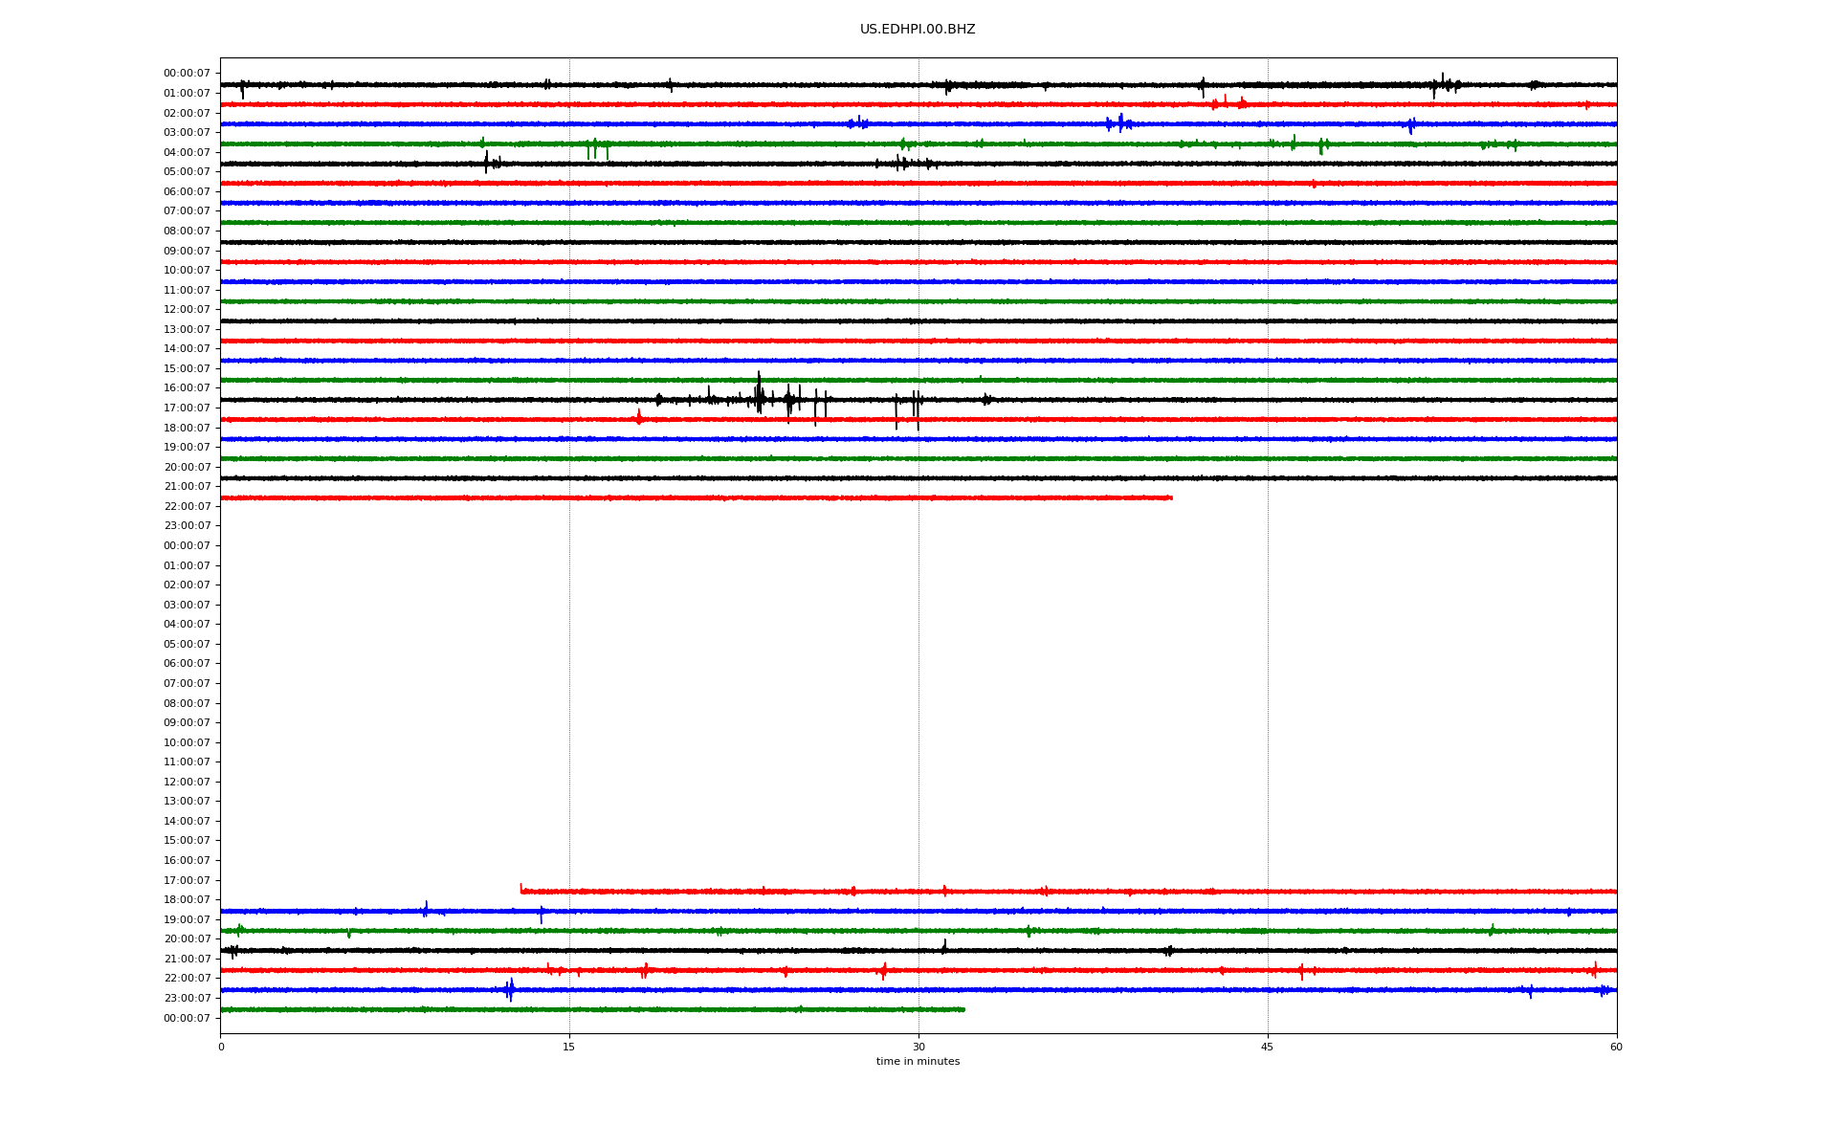Click the x-axis tick label 0
The height and width of the screenshot is (1148, 1837).
point(221,1047)
